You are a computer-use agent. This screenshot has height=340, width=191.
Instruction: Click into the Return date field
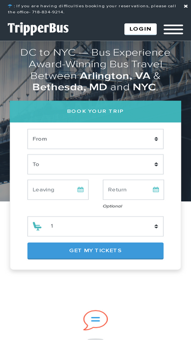tap(133, 190)
